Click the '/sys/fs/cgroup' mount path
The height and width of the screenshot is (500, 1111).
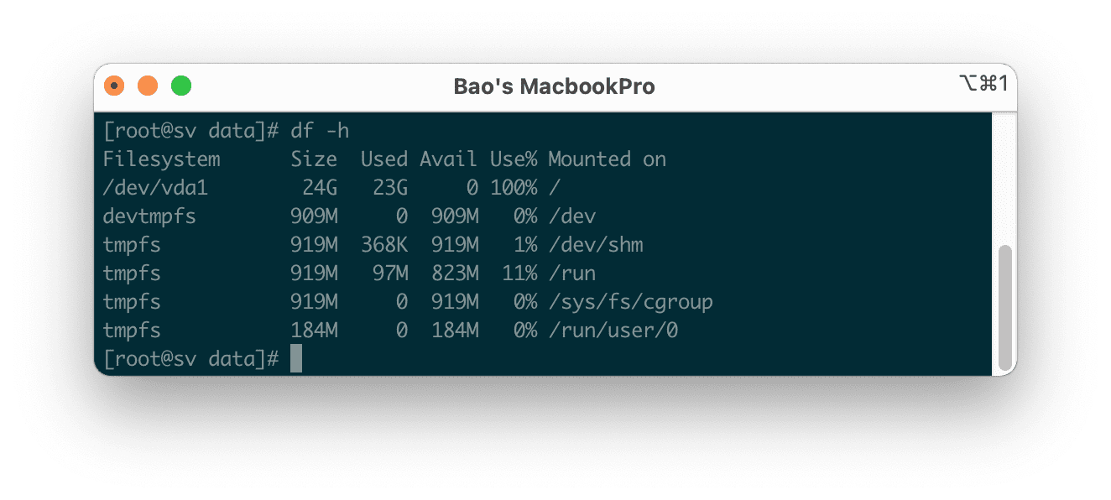point(630,302)
